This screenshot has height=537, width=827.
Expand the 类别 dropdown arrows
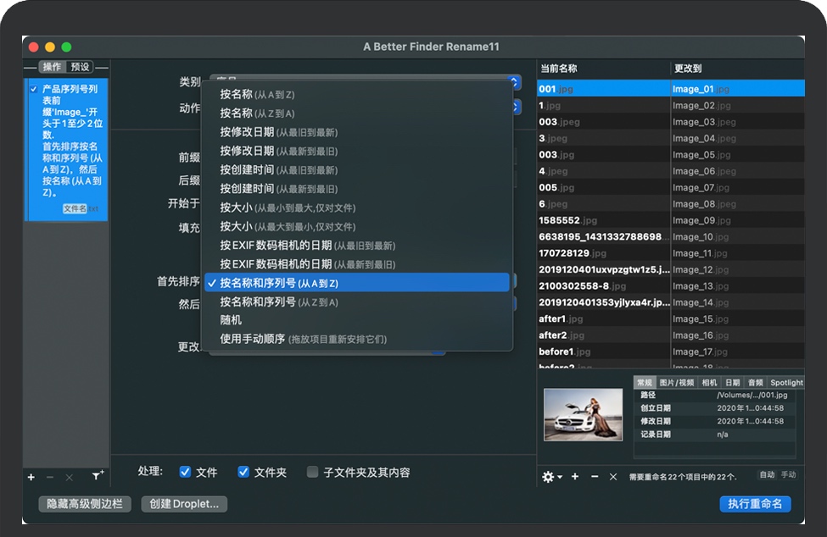(x=514, y=82)
